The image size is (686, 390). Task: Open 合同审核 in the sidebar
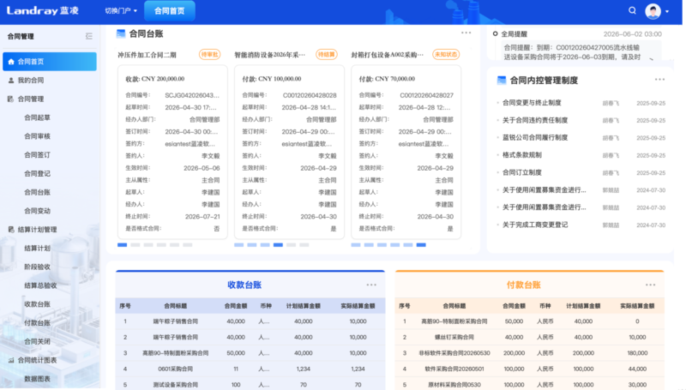(x=37, y=136)
